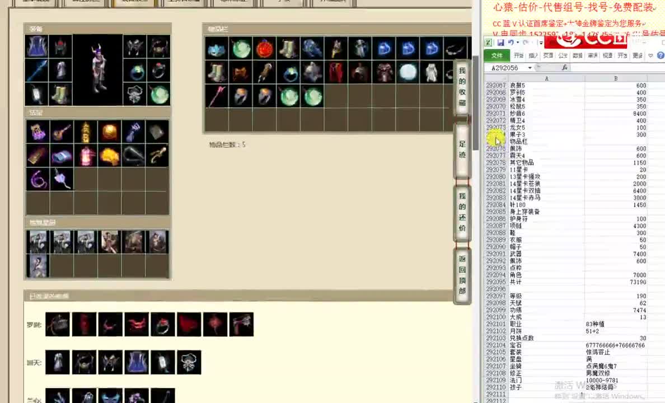Open 足迹 side button
Screen dimensions: 665x403
coord(462,149)
